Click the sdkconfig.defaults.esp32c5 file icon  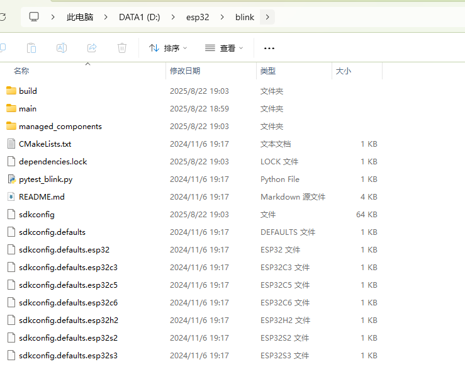[x=11, y=285]
